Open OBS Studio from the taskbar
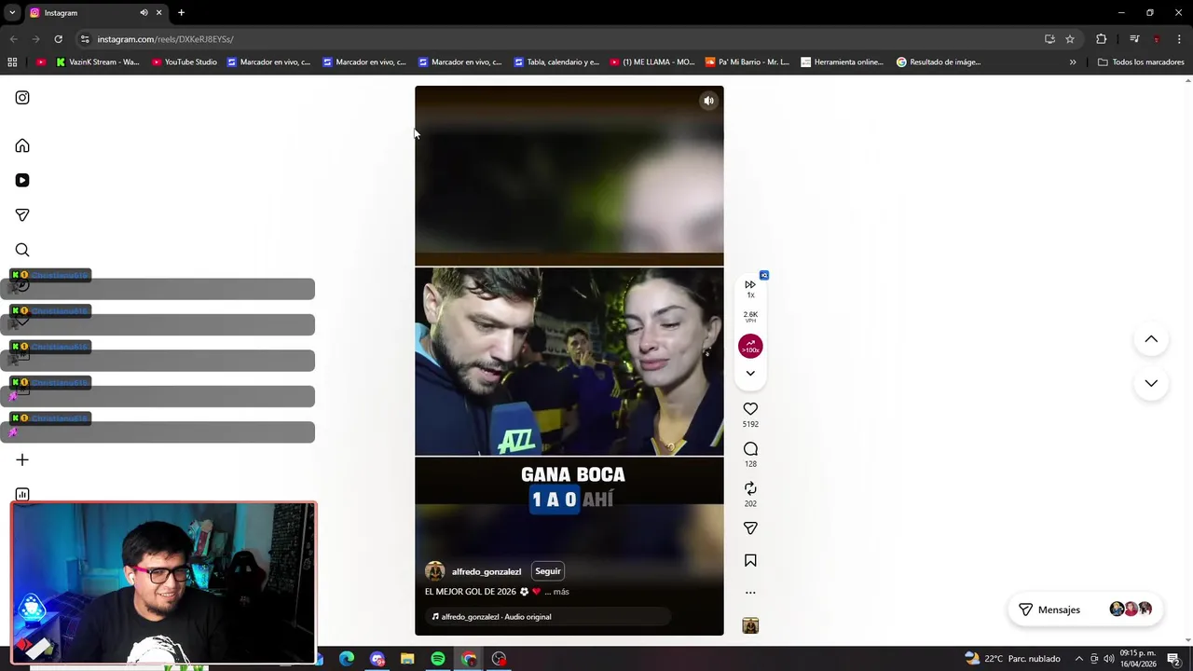Image resolution: width=1193 pixels, height=671 pixels. pos(500,659)
